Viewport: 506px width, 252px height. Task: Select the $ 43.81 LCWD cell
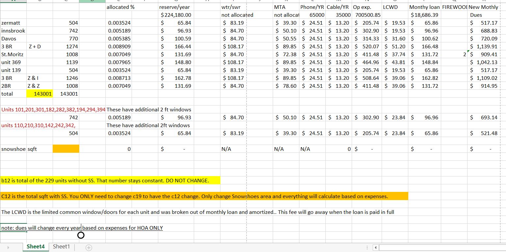pos(395,62)
